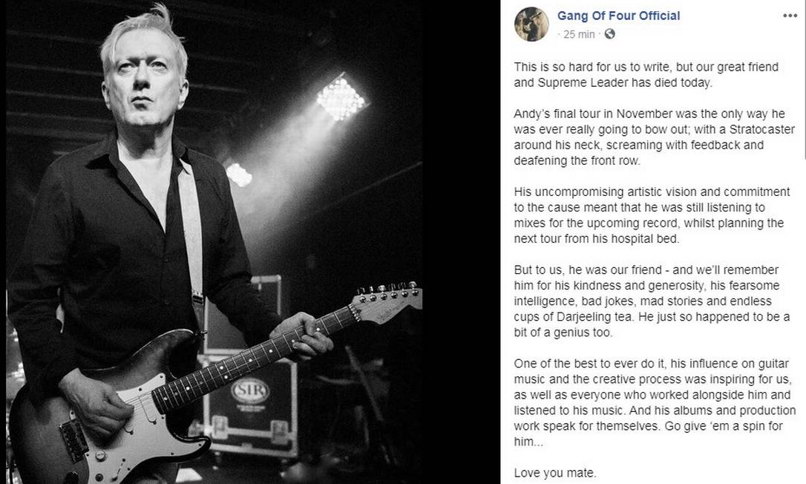Click the SIR logo on the road case
Viewport: 806px width, 484px height.
click(250, 392)
